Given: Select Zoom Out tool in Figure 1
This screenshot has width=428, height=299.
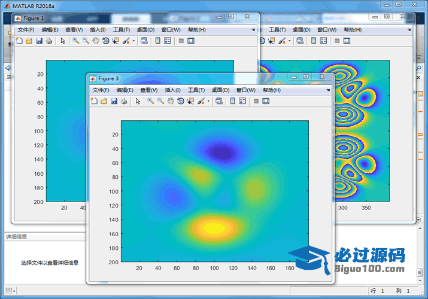Looking at the screenshot, I should tap(86, 41).
